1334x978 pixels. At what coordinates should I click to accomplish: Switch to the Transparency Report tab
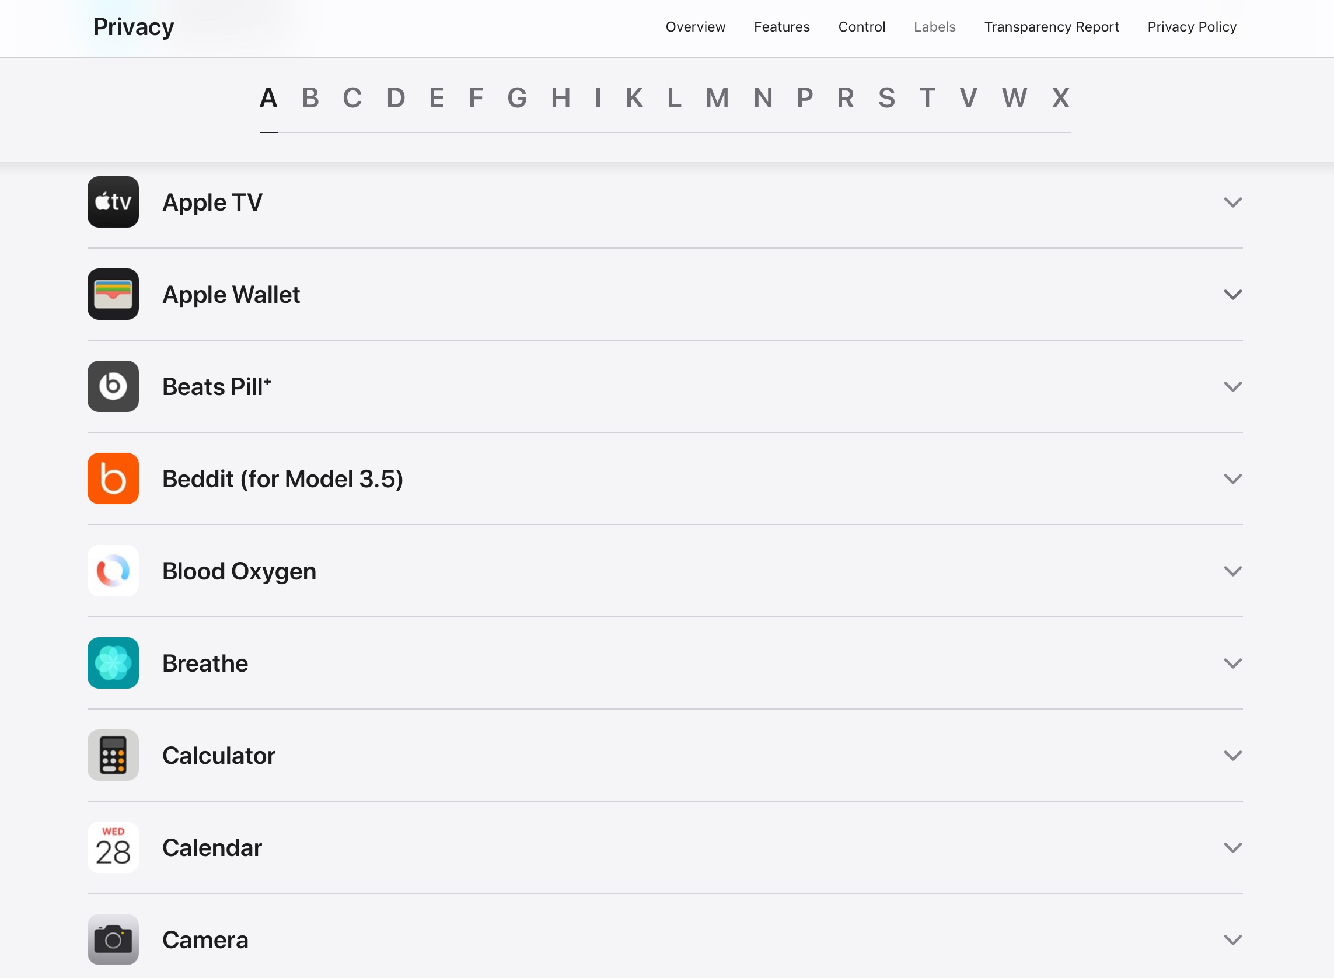[1051, 27]
